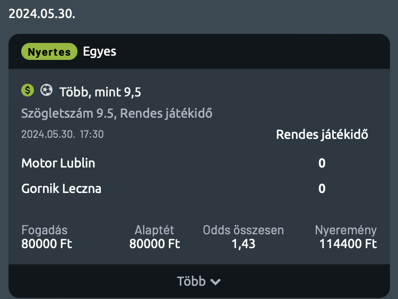Click the Alaptét 80000 Ft value
Image resolution: width=398 pixels, height=299 pixels.
[154, 244]
